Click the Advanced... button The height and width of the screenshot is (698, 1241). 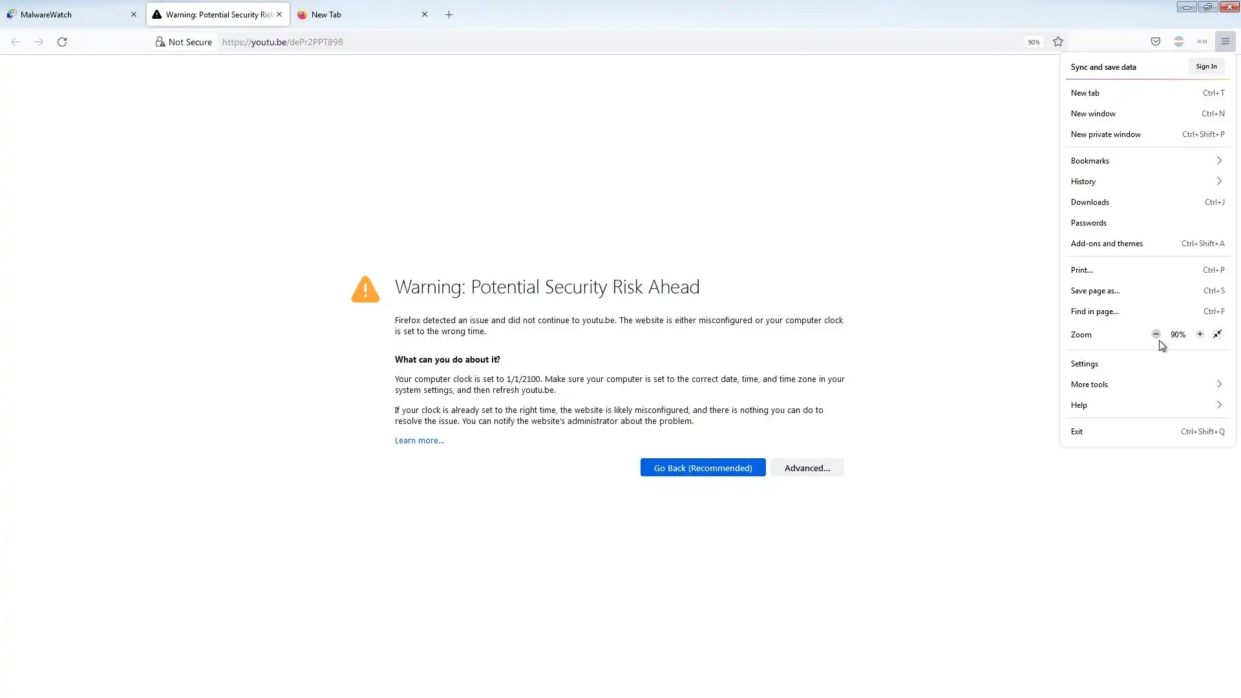tap(807, 468)
